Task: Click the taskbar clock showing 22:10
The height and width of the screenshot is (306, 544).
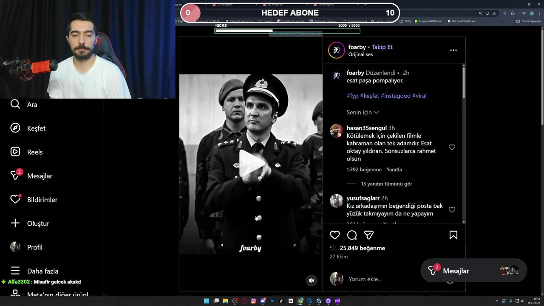Action: [x=534, y=301]
